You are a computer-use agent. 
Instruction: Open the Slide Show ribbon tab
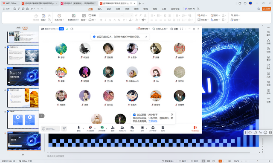click(136, 9)
